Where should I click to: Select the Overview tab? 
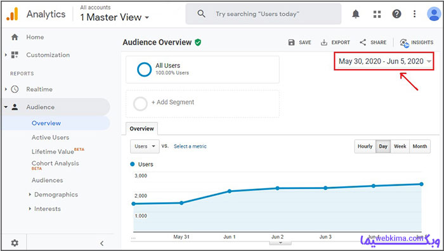point(141,129)
